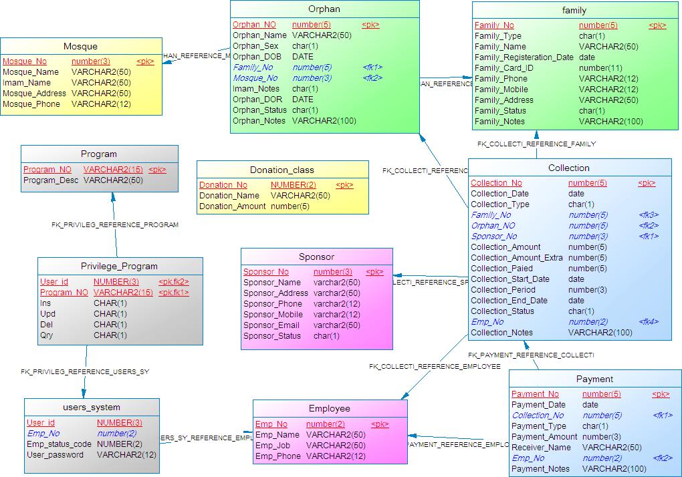This screenshot has height=477, width=682.
Task: Select the users_system table header
Action: tap(92, 407)
